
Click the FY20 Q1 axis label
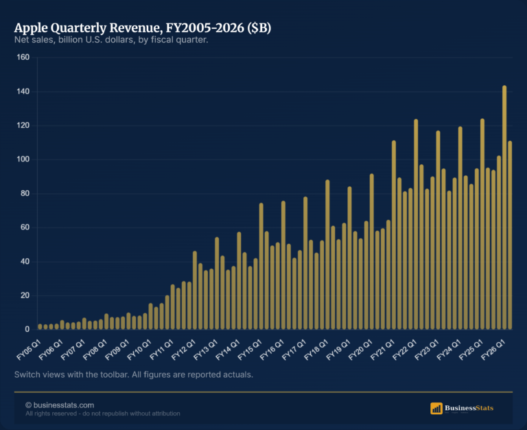tap(361, 350)
